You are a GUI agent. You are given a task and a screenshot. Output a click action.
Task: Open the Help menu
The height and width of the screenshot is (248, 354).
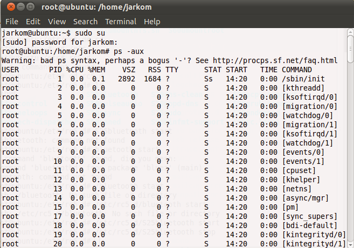(152, 22)
